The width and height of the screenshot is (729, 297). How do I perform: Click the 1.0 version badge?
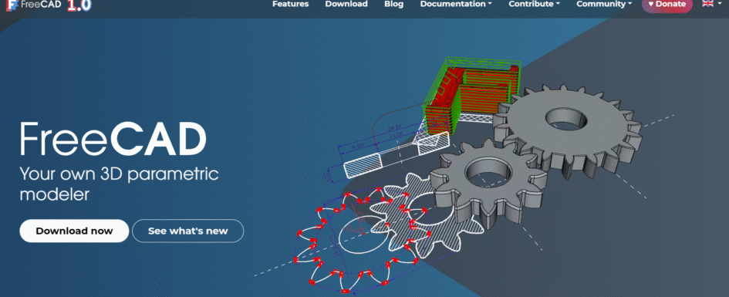coord(79,5)
